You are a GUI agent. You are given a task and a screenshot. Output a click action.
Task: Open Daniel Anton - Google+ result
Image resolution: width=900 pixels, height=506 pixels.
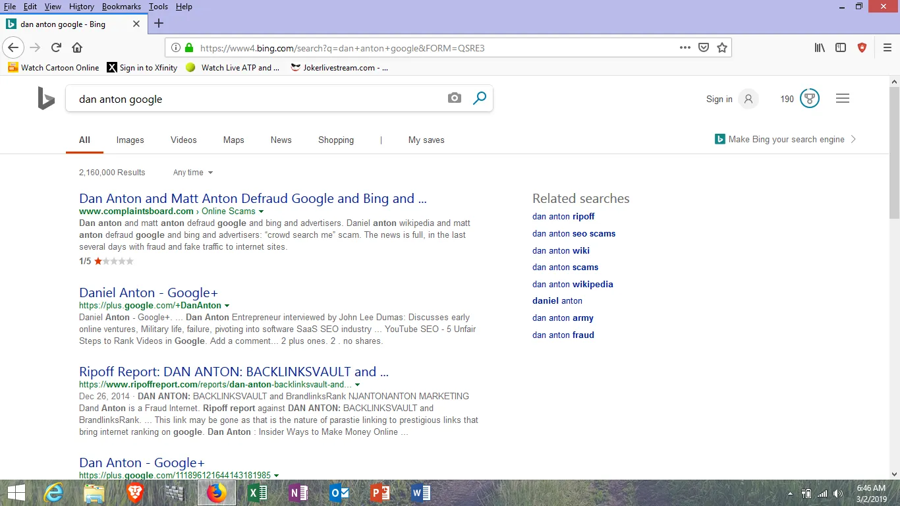point(148,293)
